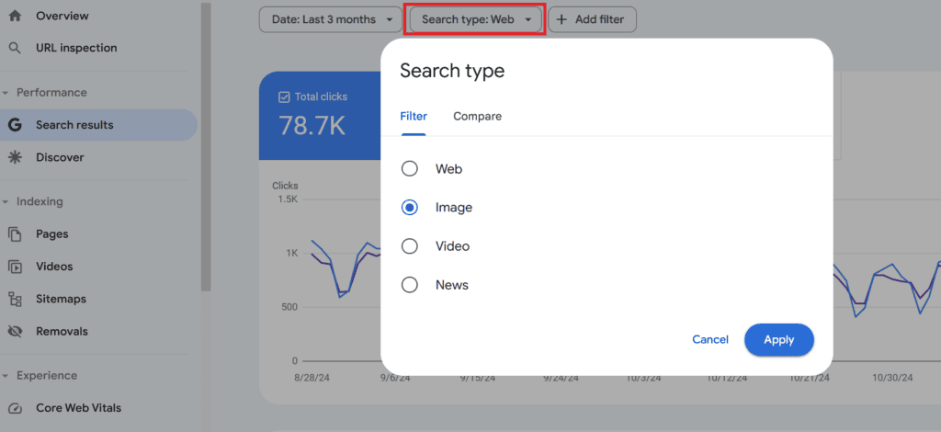The width and height of the screenshot is (941, 432).
Task: Click the Search type dialog title
Action: pyautogui.click(x=452, y=71)
